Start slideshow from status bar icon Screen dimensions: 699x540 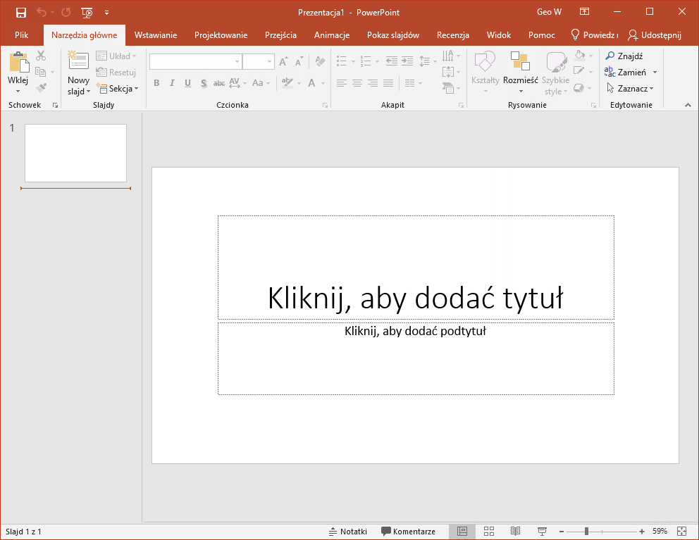point(542,532)
